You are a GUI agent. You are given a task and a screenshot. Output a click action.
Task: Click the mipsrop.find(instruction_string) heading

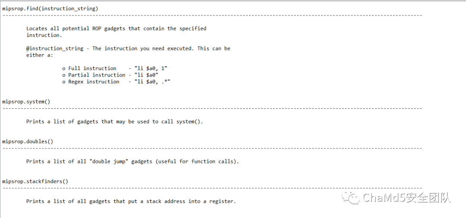point(50,9)
